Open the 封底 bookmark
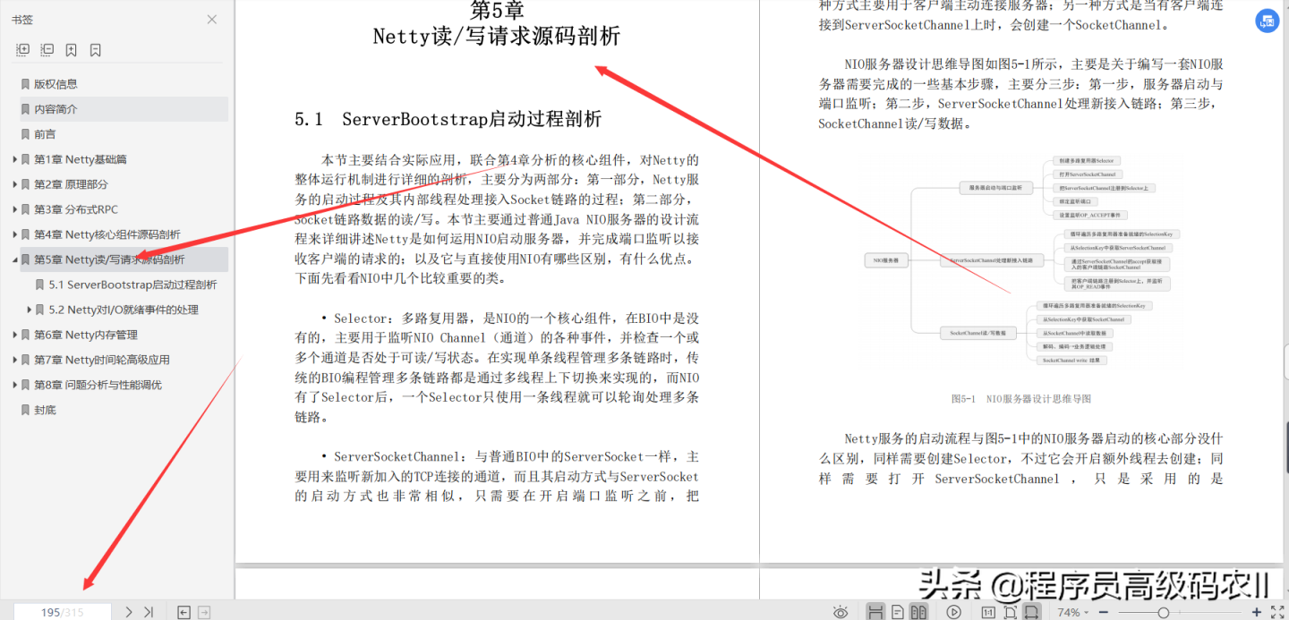The width and height of the screenshot is (1289, 620). coord(45,410)
